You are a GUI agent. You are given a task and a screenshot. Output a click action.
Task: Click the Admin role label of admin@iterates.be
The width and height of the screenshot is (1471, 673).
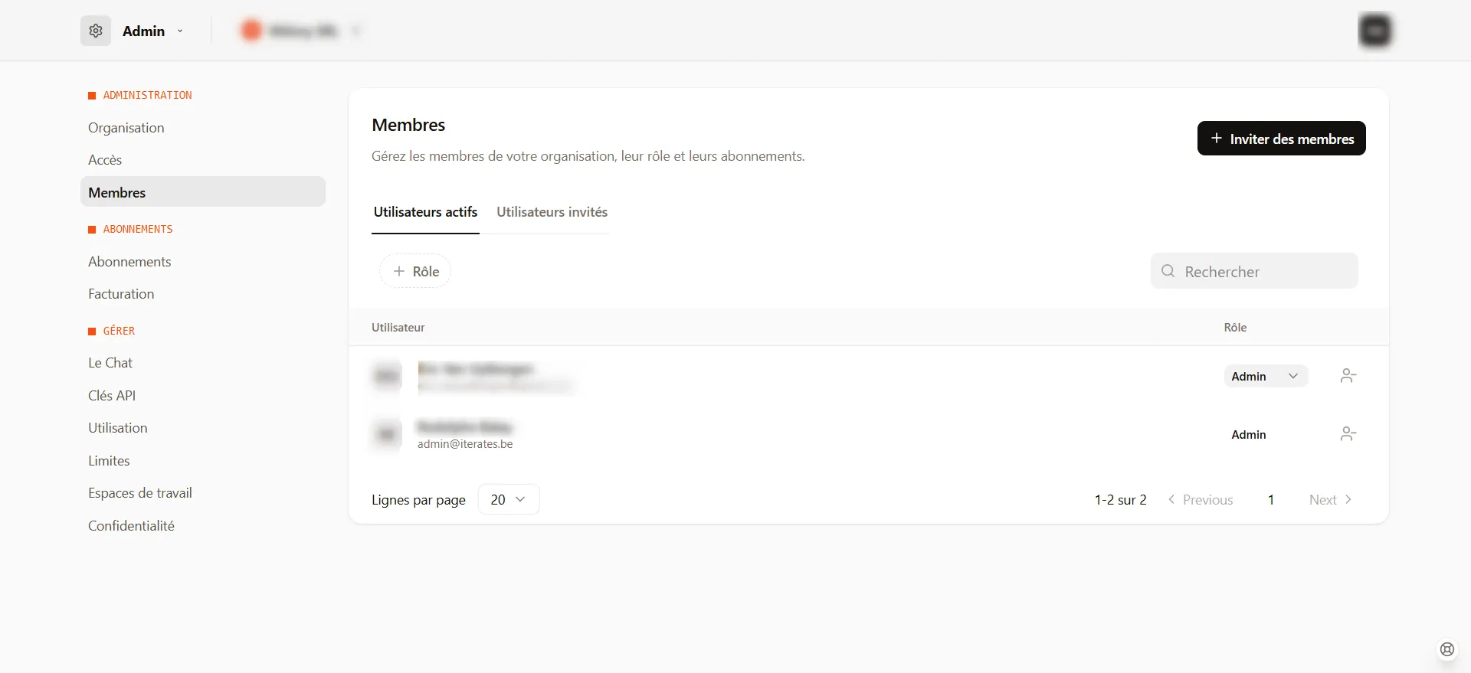pos(1248,434)
